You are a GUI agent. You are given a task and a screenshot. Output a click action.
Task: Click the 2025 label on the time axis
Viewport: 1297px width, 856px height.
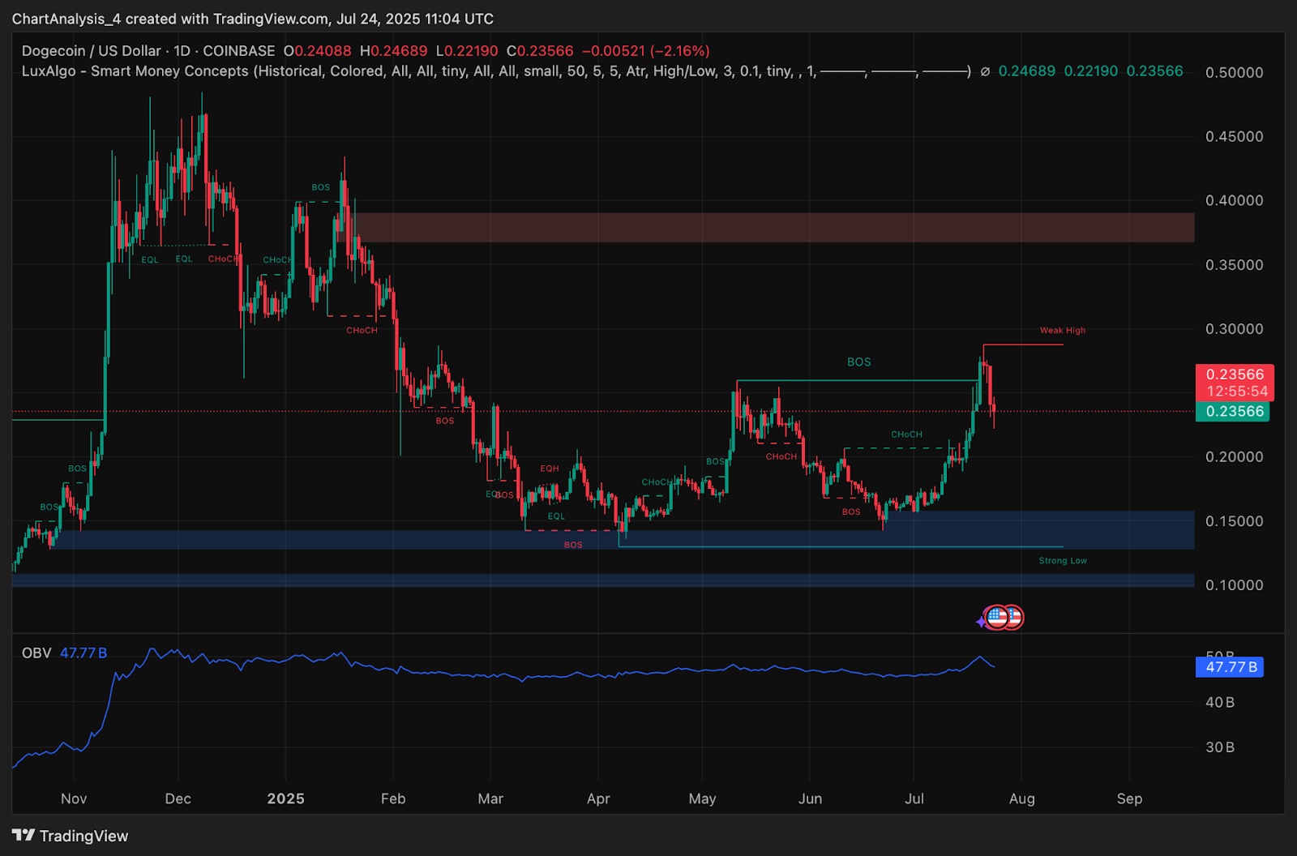point(286,799)
